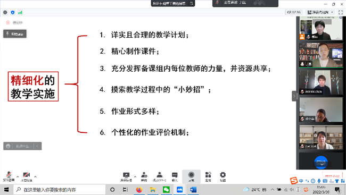Expand microphone audio options arrow
The image size is (346, 195).
(18, 177)
